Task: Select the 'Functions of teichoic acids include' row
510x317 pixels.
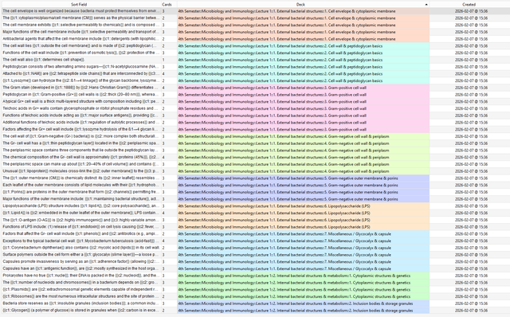Action: coord(255,115)
